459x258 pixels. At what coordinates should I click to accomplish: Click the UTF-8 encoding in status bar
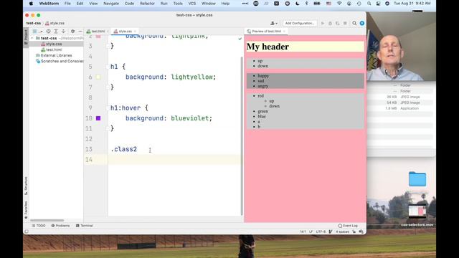pos(321,231)
